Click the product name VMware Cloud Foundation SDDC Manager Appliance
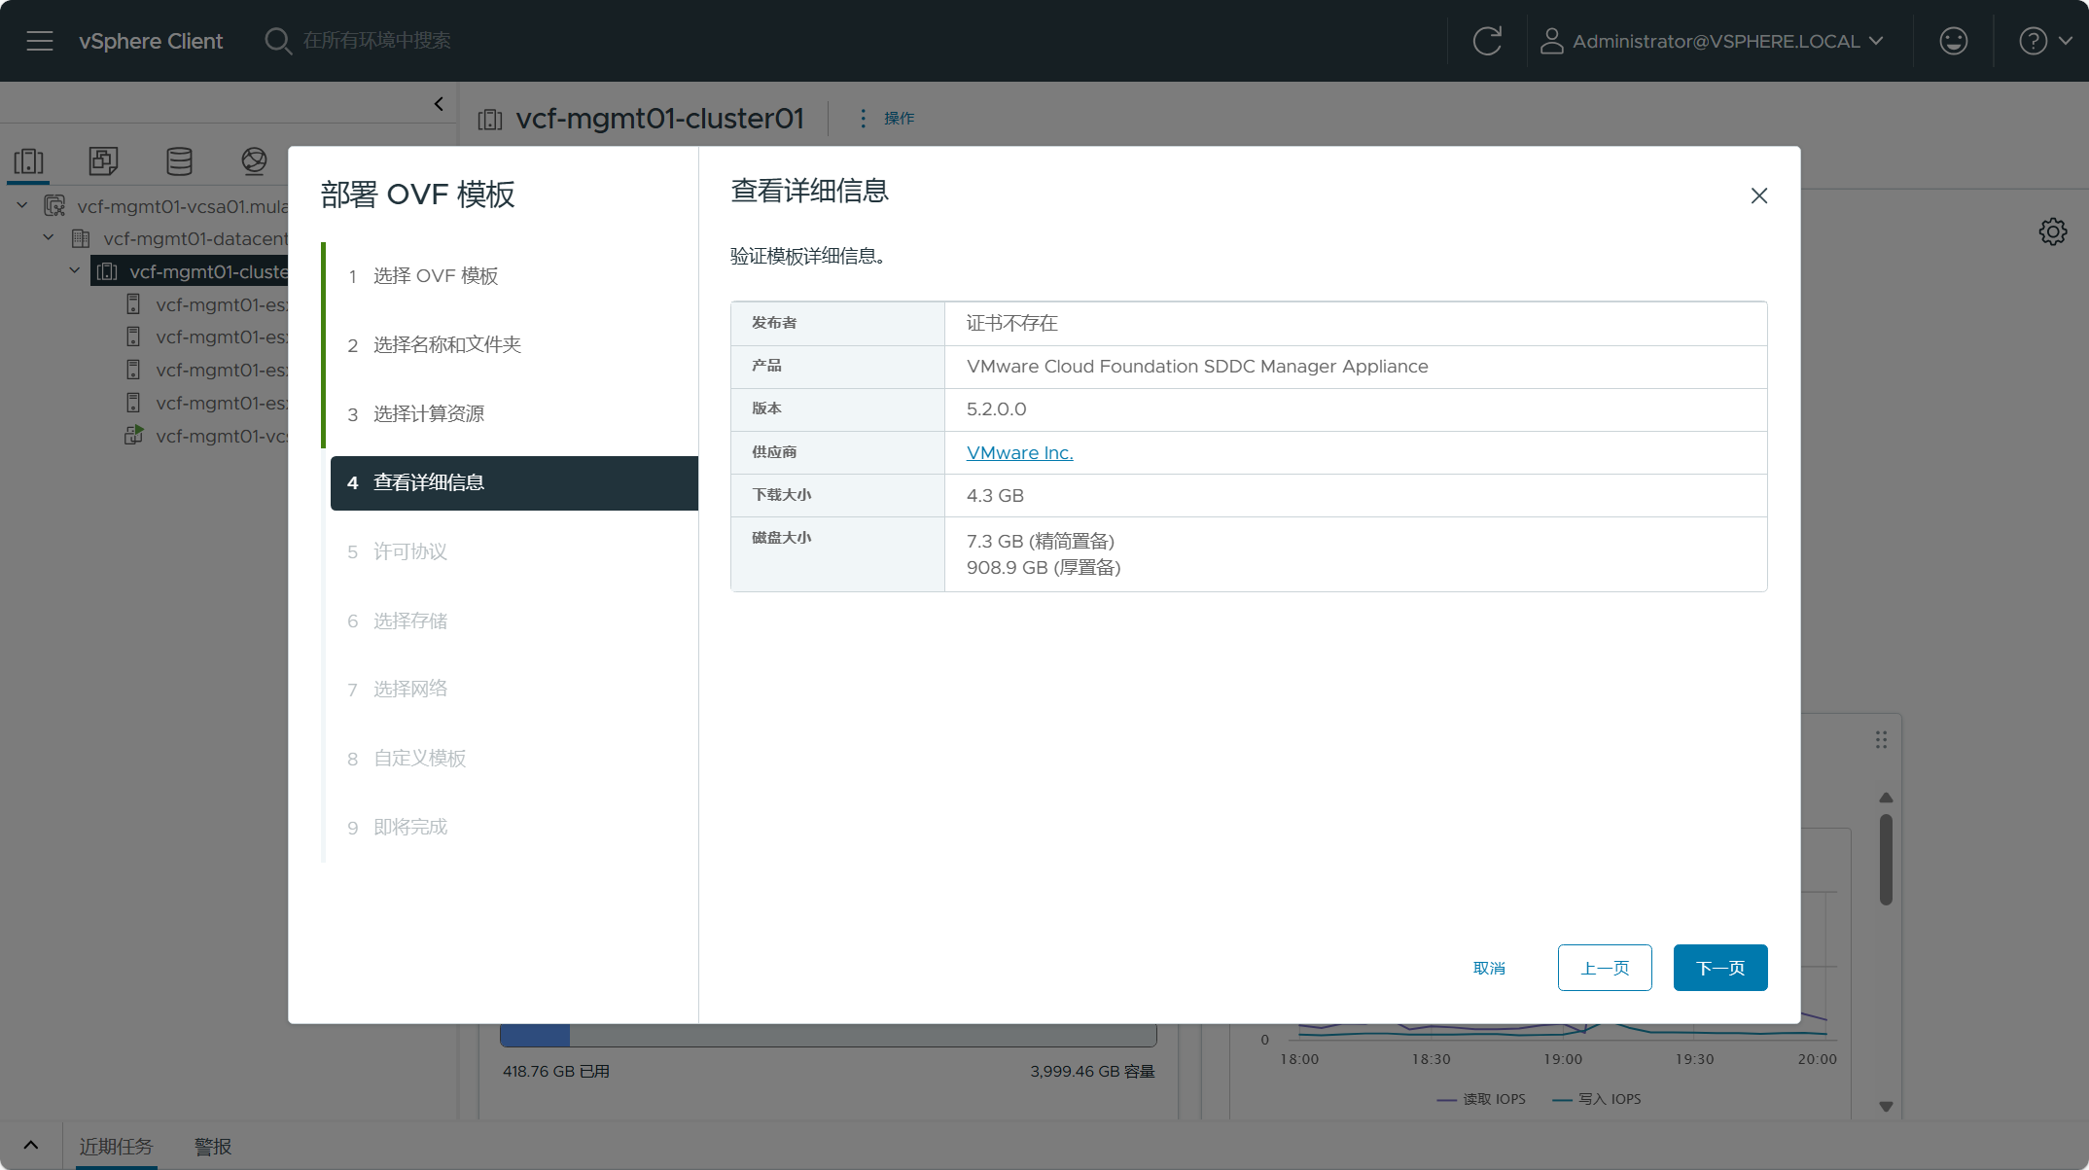Screen dimensions: 2089x1170 click(1197, 367)
